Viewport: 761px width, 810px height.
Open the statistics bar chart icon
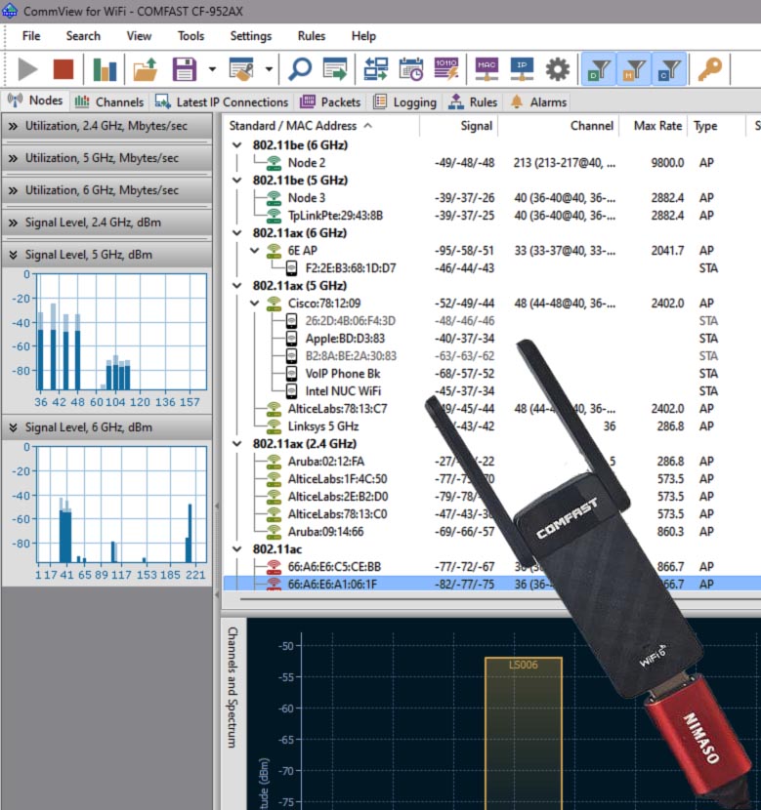point(105,69)
